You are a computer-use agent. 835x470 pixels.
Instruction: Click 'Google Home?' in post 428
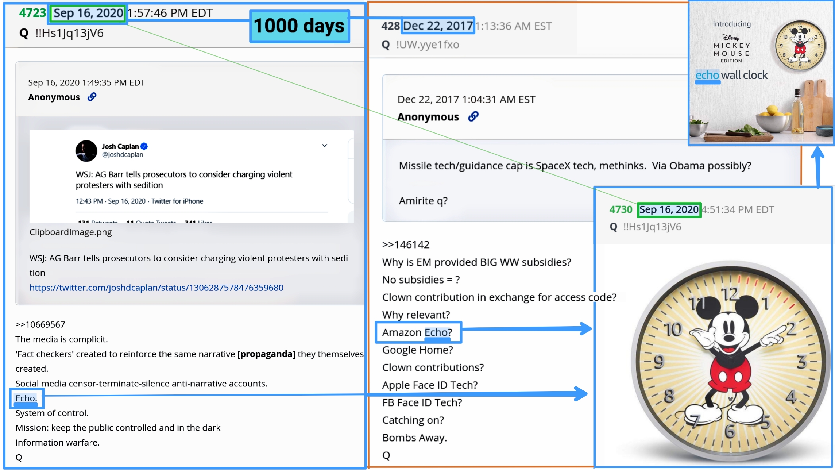click(417, 350)
